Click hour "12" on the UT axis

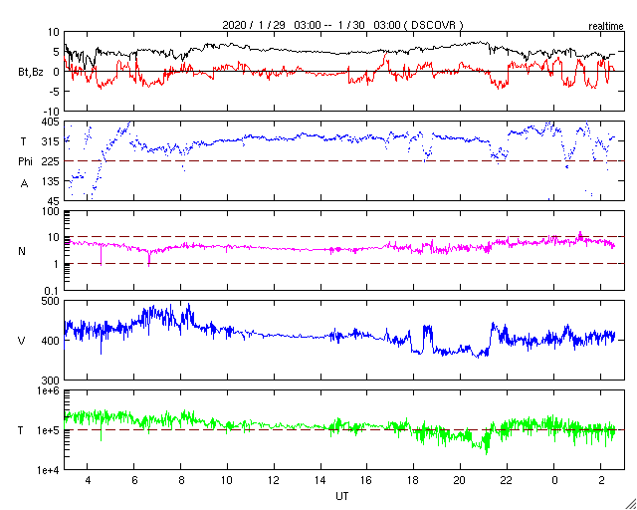(274, 481)
